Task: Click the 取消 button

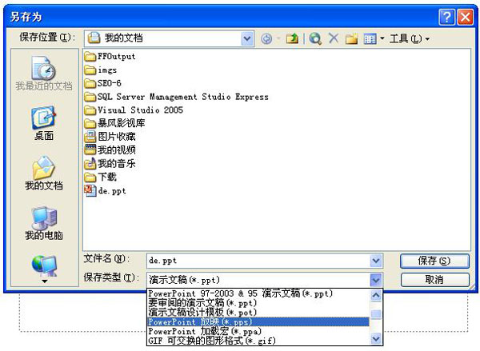Action: point(435,279)
